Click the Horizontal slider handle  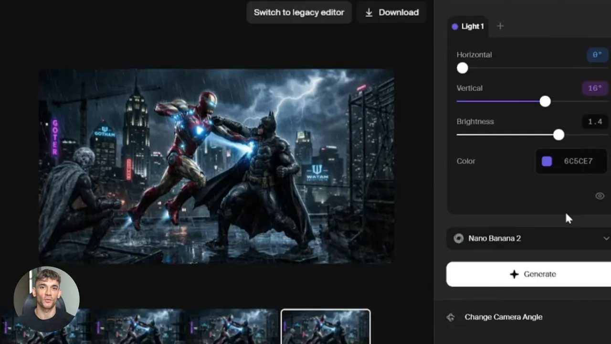[x=462, y=68]
